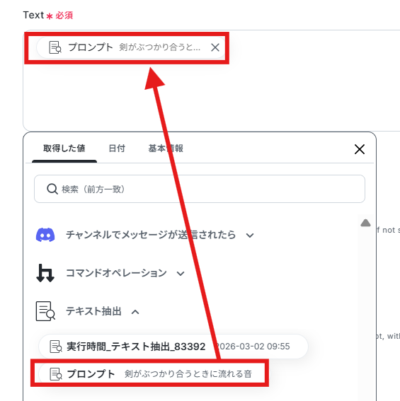Click the Text 必須 field label
400x401 pixels.
[48, 16]
